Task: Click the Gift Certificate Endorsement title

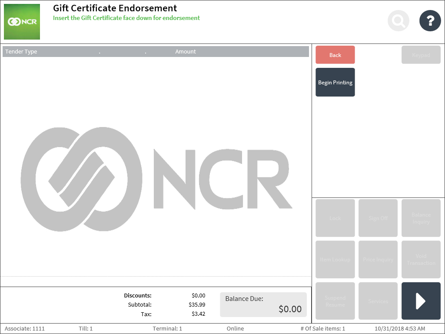Action: [115, 8]
